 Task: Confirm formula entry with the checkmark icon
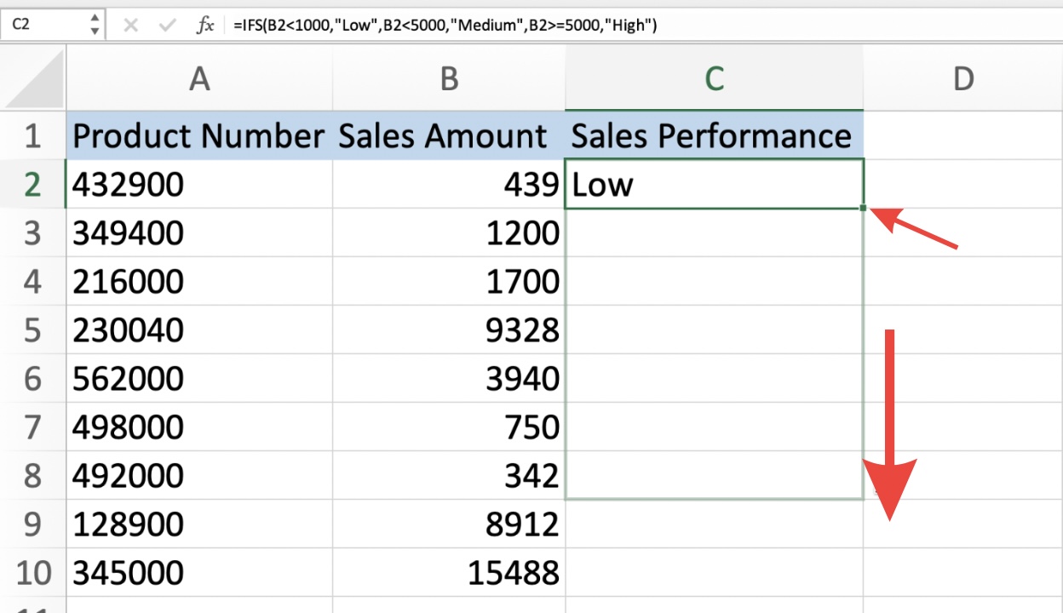[167, 25]
